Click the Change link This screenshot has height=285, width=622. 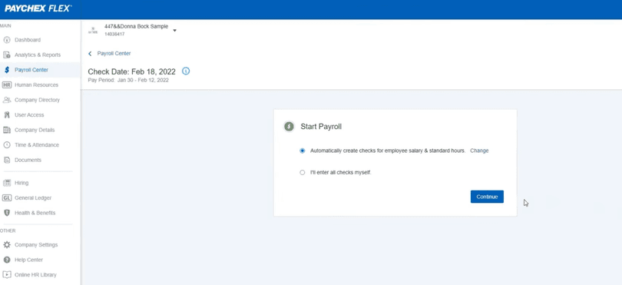pyautogui.click(x=479, y=151)
